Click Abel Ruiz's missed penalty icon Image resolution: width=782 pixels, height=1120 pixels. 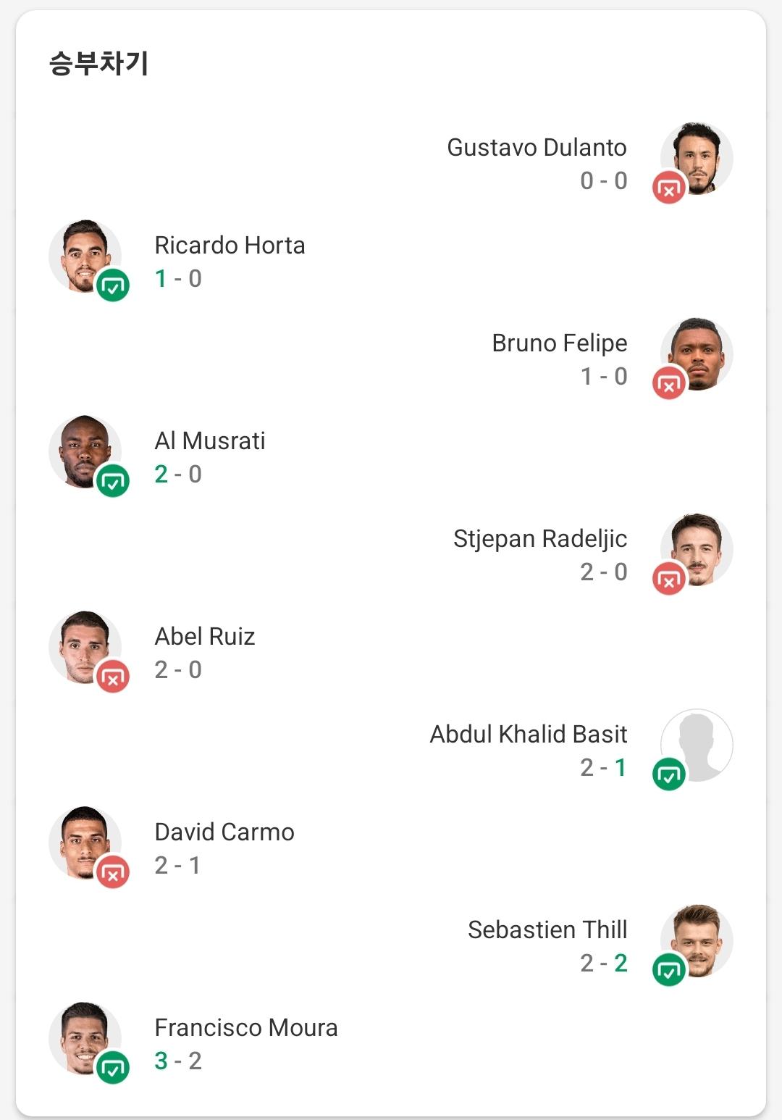113,677
